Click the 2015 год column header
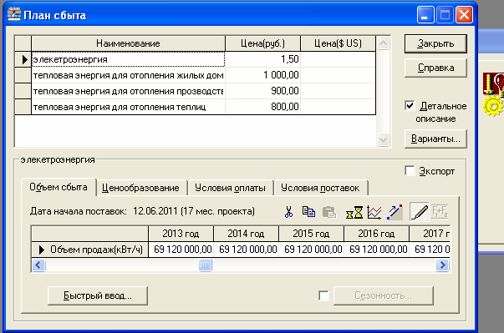Viewport: 504px width, 333px height. pos(312,234)
